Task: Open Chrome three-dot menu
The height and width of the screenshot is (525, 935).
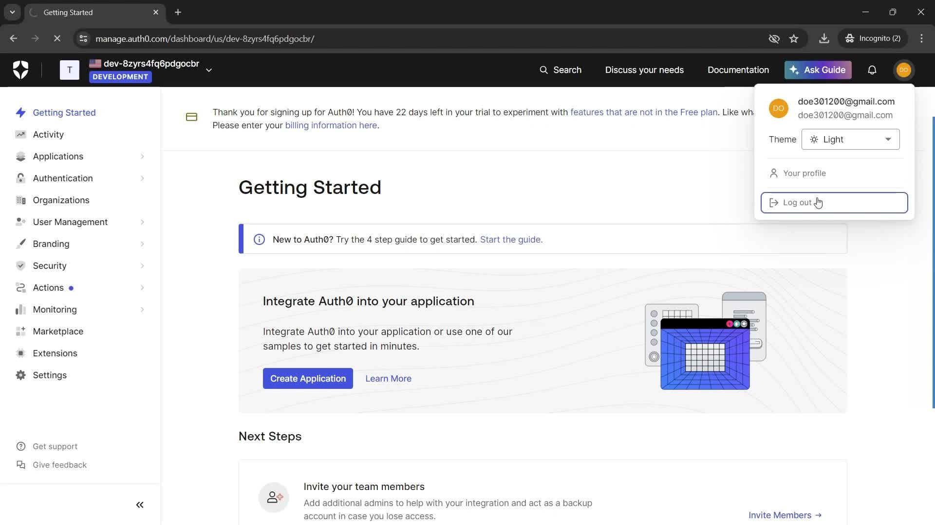Action: click(921, 38)
